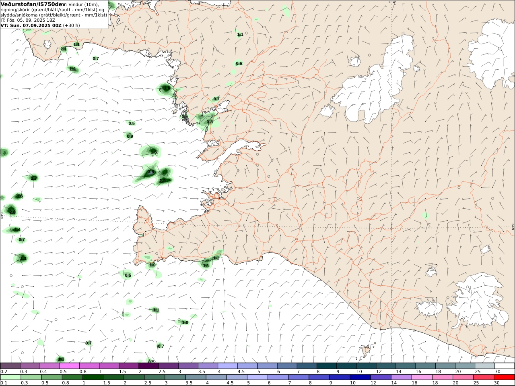Click the 3.5 label under the lower legend bar
Viewport: 515px width, 386px height.
(189, 383)
